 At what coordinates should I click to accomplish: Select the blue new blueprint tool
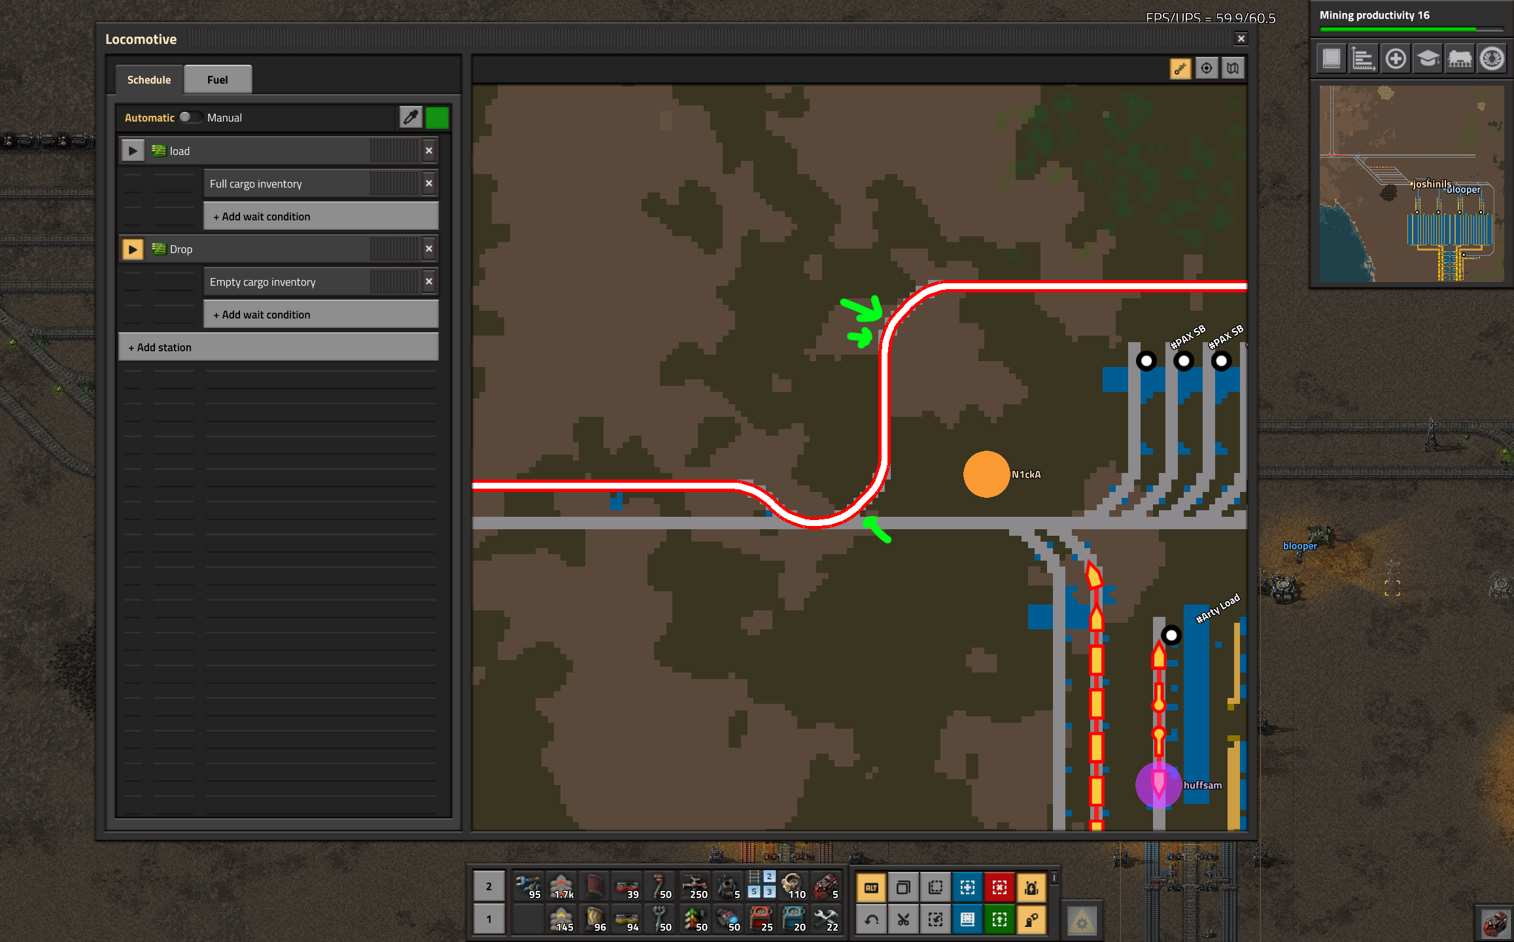[967, 888]
